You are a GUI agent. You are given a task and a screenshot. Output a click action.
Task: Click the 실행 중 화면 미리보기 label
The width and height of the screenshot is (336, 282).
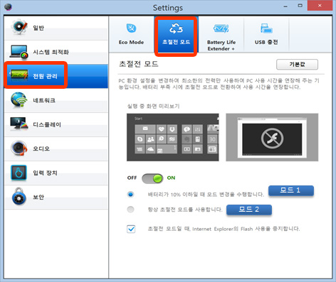coord(153,106)
